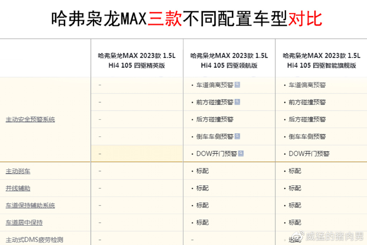367x245 pixels.
Task: Open the 主动安全预警系统 link
Action: coord(30,119)
